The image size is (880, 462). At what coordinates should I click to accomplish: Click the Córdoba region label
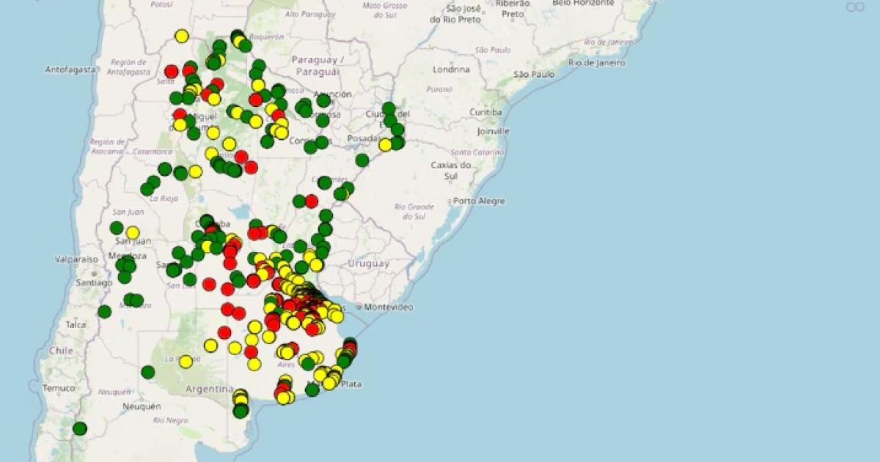click(210, 222)
